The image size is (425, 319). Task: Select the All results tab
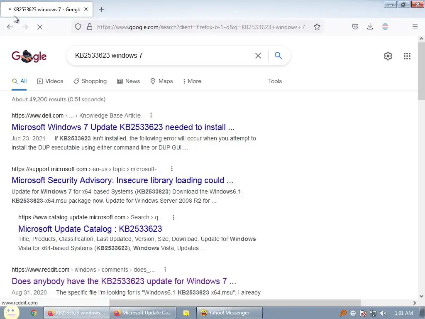(19, 81)
